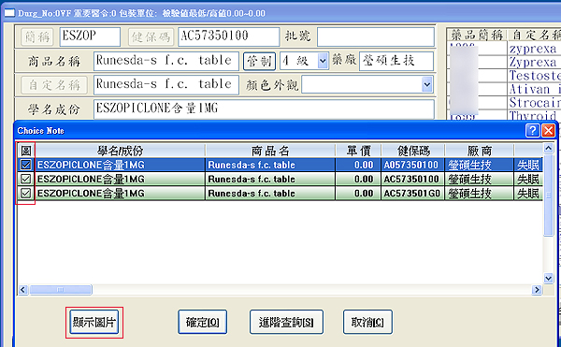This screenshot has width=561, height=347.
Task: Click the 學名/成份 column header
Action: pos(121,151)
